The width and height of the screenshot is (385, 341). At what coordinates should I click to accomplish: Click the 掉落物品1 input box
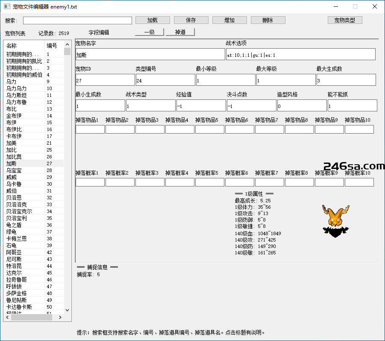pos(90,129)
